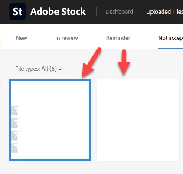Viewport: 183px width, 174px height.
Task: Click the Adobe Stock brand name
Action: point(58,12)
